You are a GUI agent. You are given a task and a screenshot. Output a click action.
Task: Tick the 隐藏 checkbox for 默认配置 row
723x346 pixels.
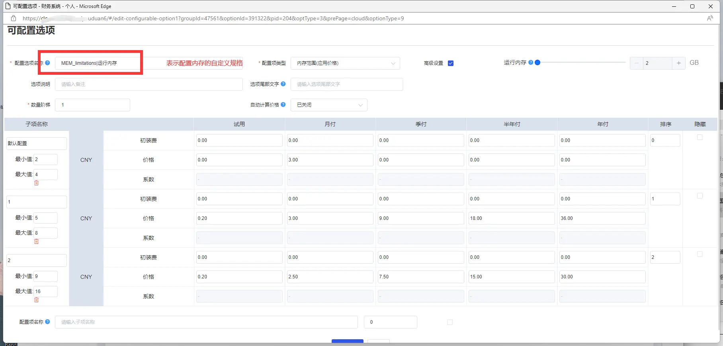(x=700, y=137)
